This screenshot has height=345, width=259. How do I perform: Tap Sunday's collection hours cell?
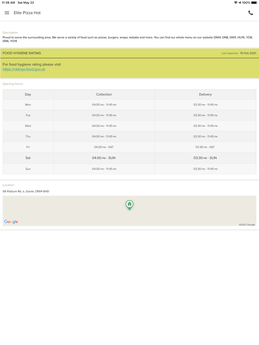point(104,169)
